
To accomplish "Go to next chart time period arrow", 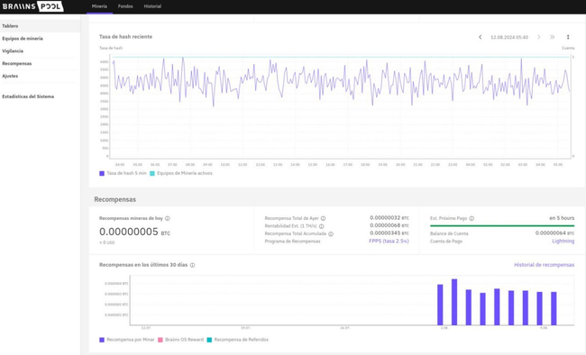I will (539, 37).
